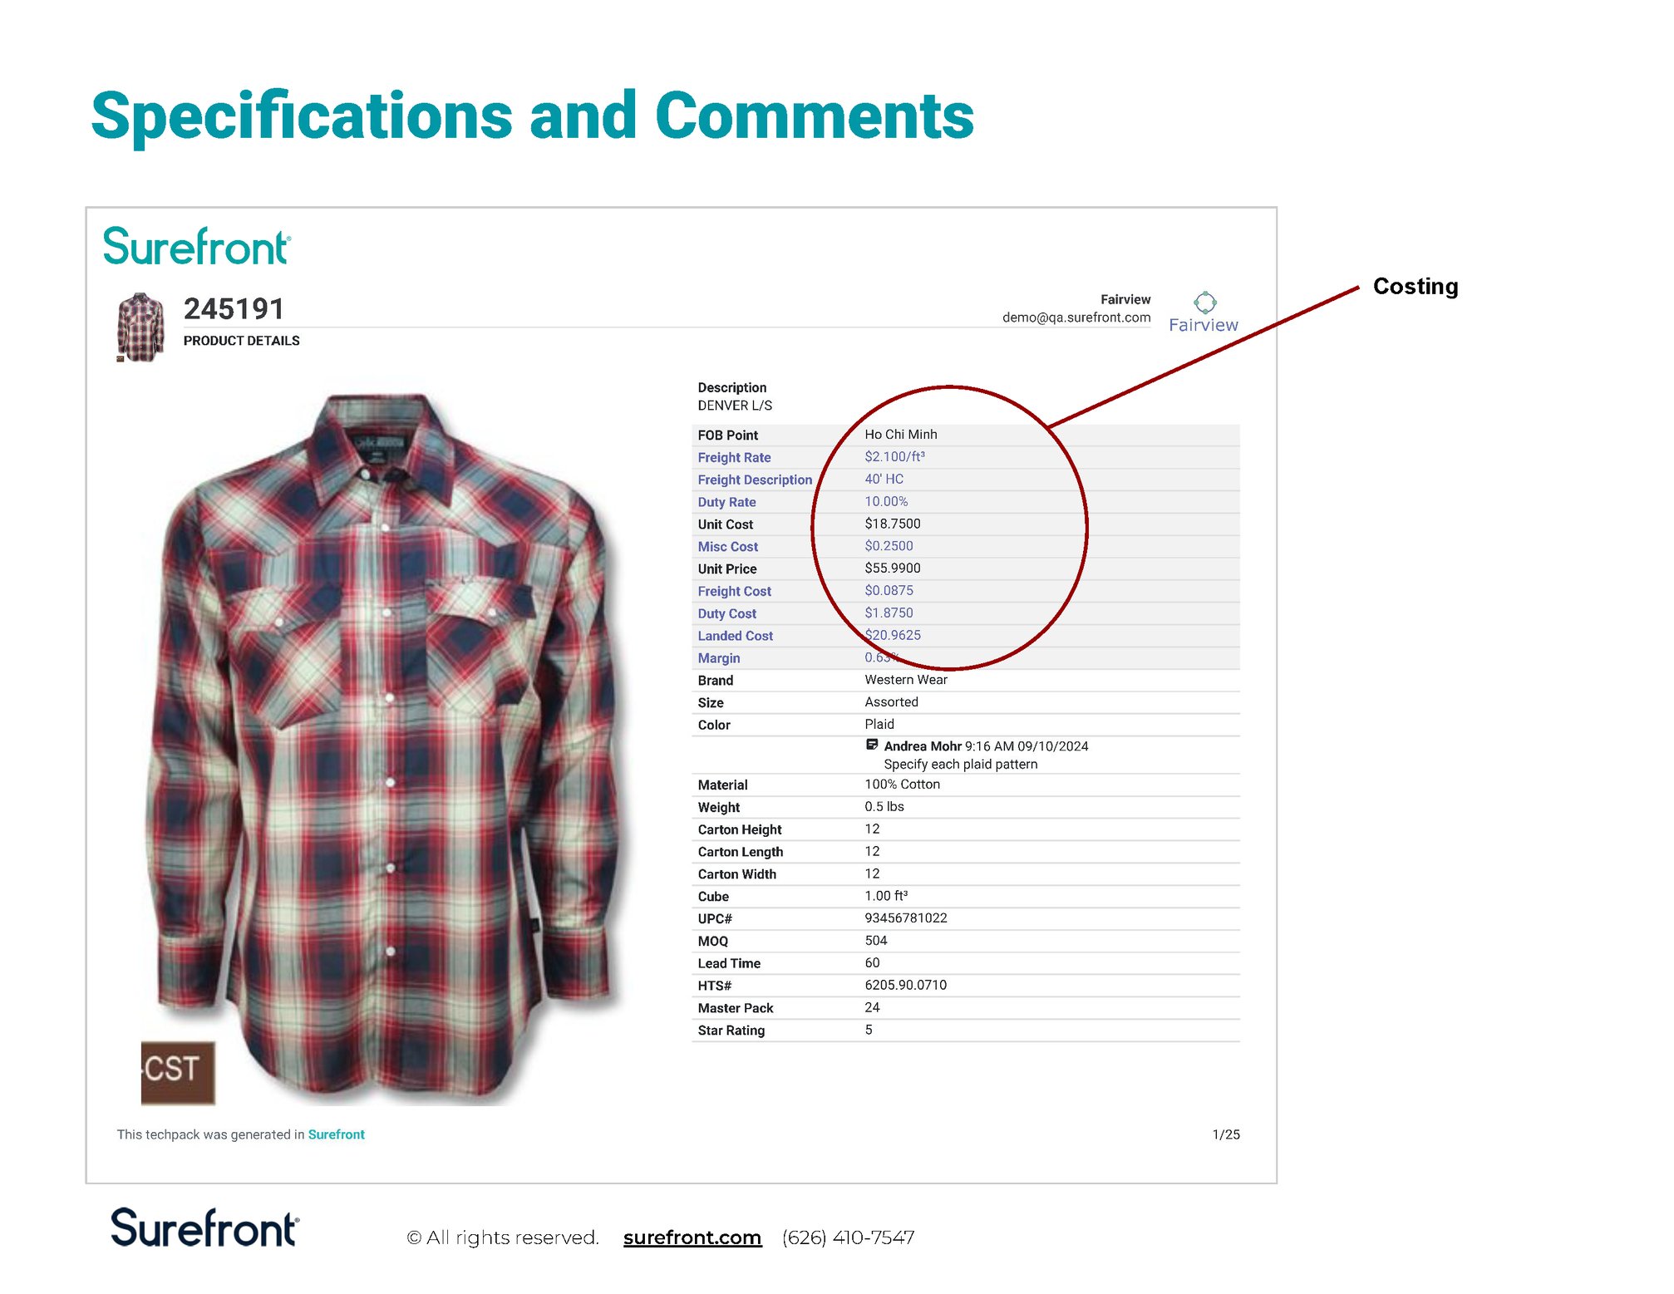
Task: Click the Freight Rate label
Action: [734, 458]
